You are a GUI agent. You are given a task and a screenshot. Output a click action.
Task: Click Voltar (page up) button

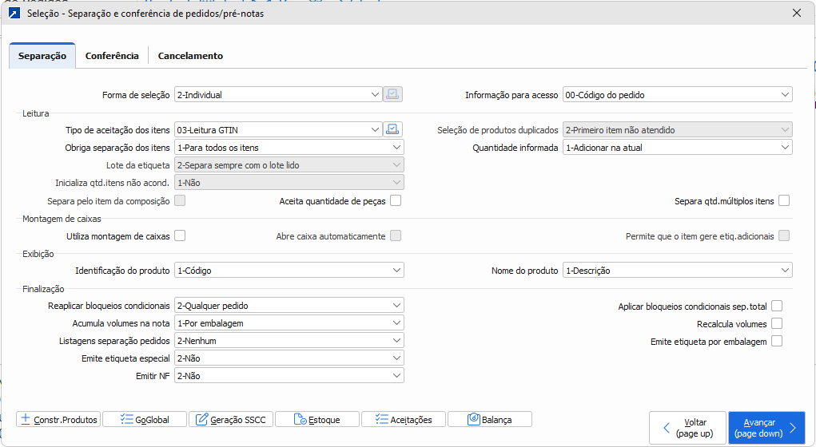(x=687, y=428)
